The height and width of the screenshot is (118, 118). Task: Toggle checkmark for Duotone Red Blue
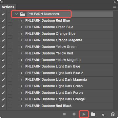coord(3,21)
